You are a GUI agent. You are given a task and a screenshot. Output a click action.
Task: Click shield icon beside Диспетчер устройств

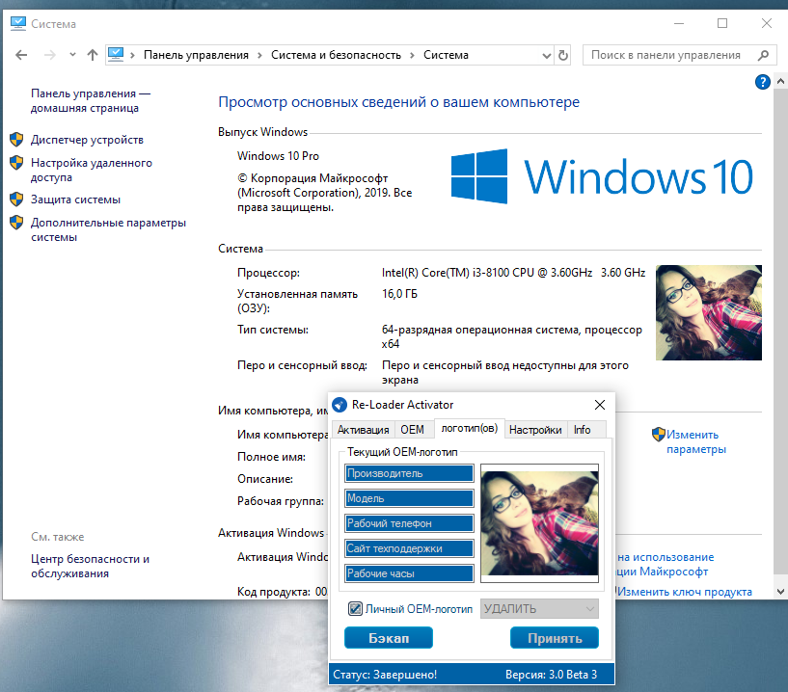coord(16,139)
